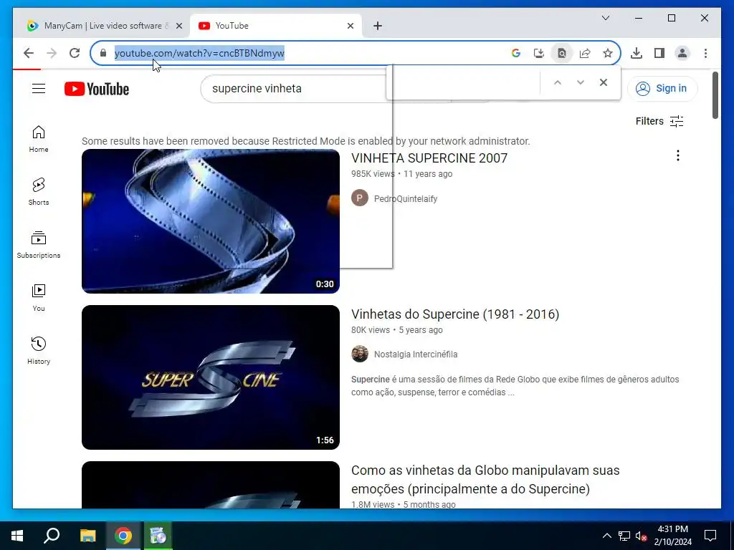Click the page vertical scrollbar thumb
Image resolution: width=734 pixels, height=550 pixels.
tap(715, 95)
